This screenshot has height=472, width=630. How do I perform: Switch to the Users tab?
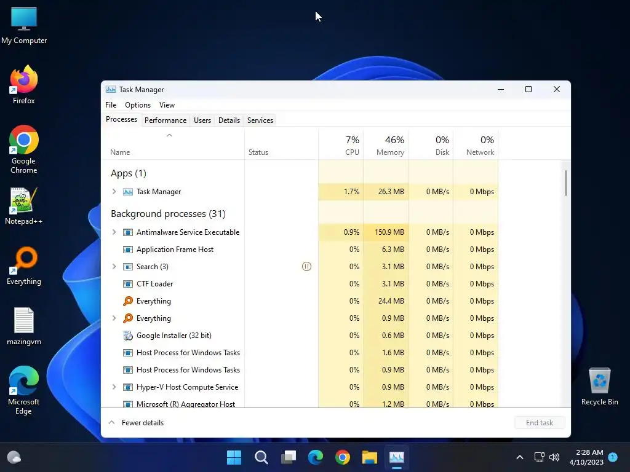point(202,120)
